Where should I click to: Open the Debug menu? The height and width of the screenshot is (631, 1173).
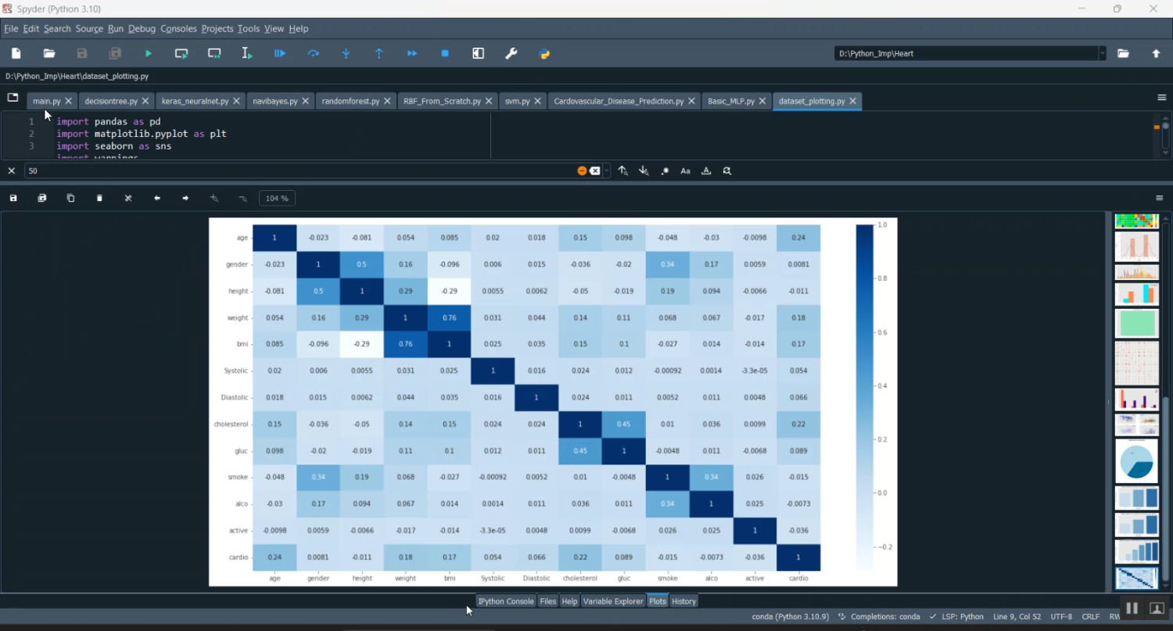(x=142, y=29)
